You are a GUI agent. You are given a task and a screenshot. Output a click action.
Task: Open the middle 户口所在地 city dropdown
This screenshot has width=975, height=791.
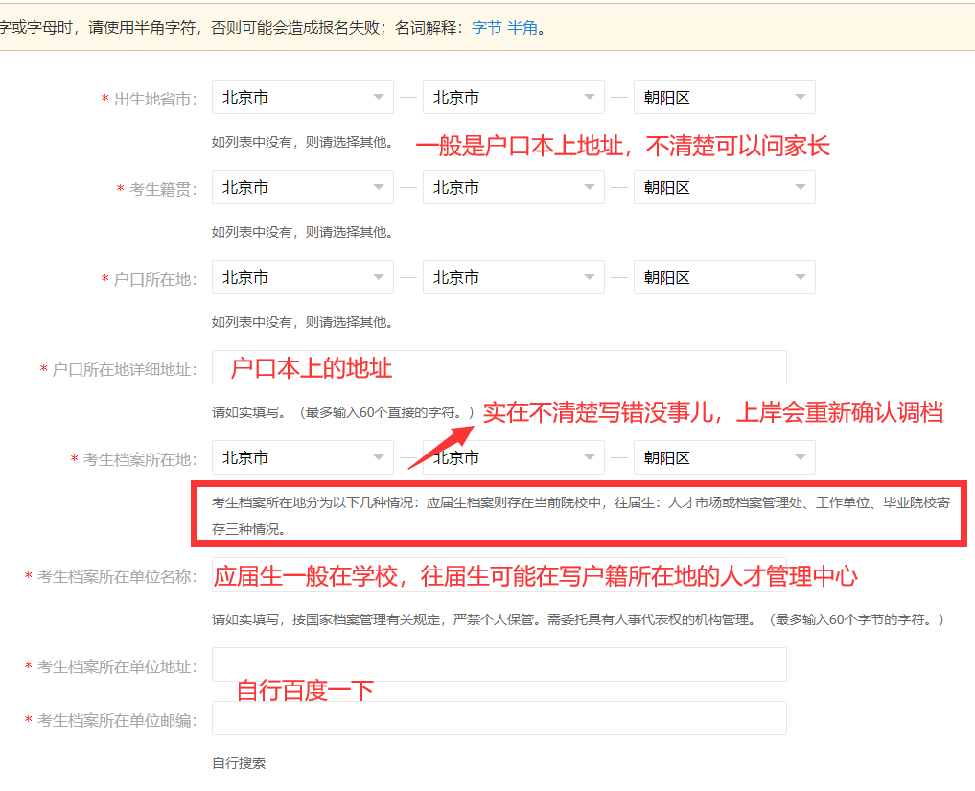coord(513,277)
